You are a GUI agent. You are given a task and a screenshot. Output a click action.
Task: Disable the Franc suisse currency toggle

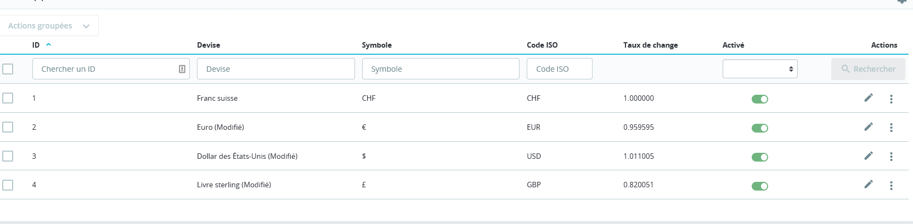(x=760, y=99)
